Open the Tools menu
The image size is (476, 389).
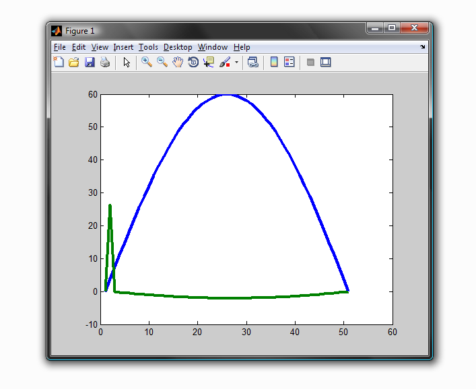pyautogui.click(x=148, y=47)
